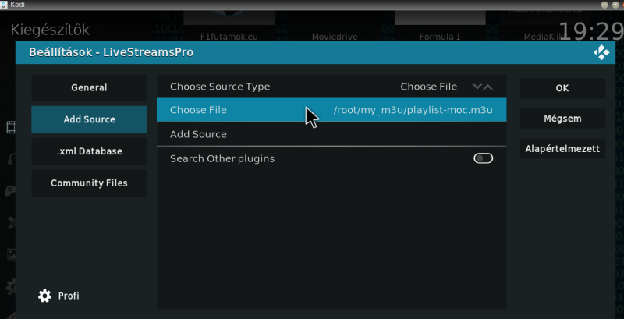
Task: Open the Add Source settings category
Action: (x=89, y=119)
